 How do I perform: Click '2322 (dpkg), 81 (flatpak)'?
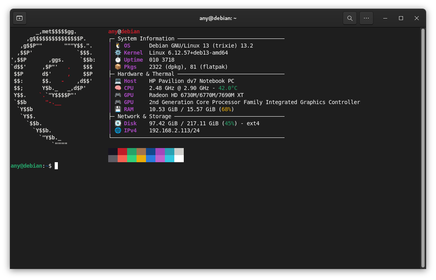[188, 67]
